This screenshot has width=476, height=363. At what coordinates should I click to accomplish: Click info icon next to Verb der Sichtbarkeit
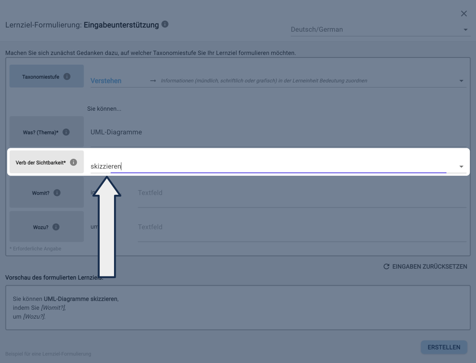(x=73, y=162)
